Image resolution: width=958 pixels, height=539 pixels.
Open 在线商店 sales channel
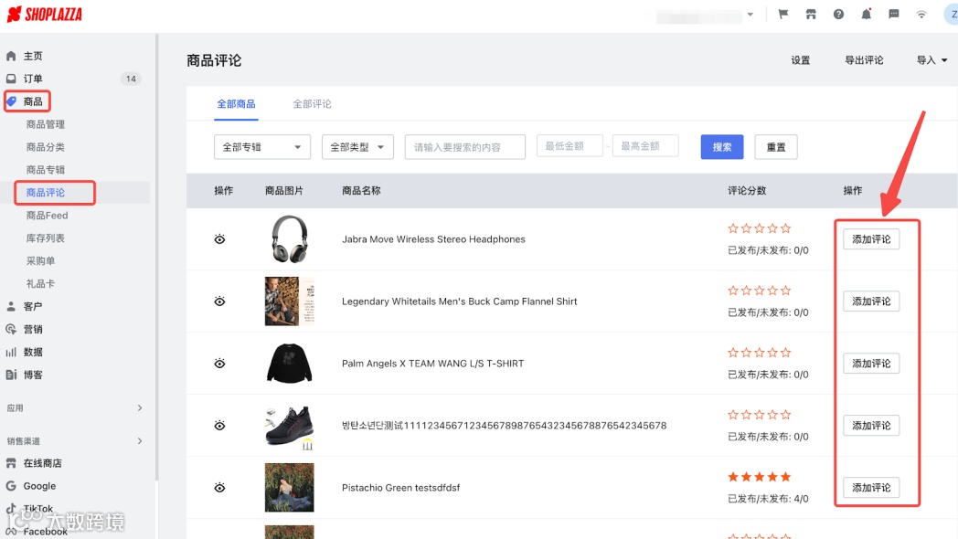click(43, 463)
